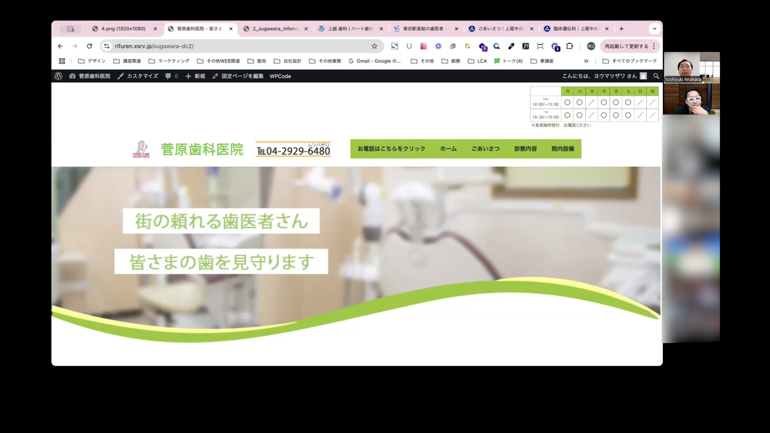
Task: Expand the tab list dropdown arrow
Action: (654, 29)
